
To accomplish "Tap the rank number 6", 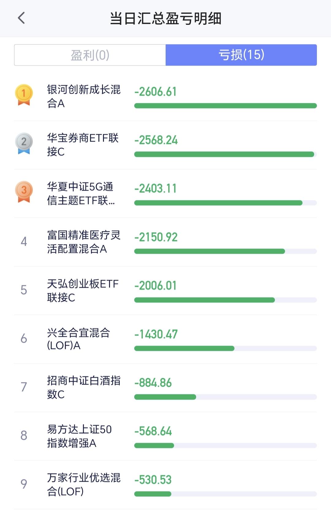I will point(24,338).
